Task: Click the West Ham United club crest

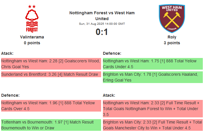Action: pyautogui.click(x=172, y=18)
